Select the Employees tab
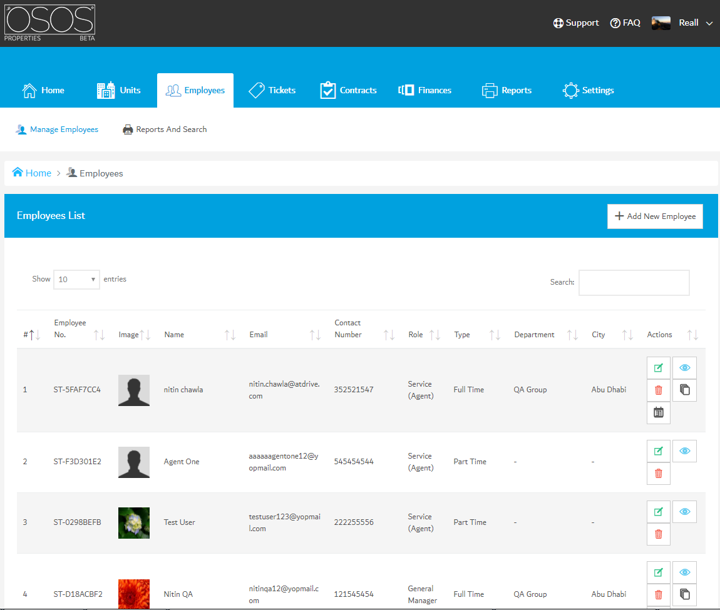 (x=195, y=91)
